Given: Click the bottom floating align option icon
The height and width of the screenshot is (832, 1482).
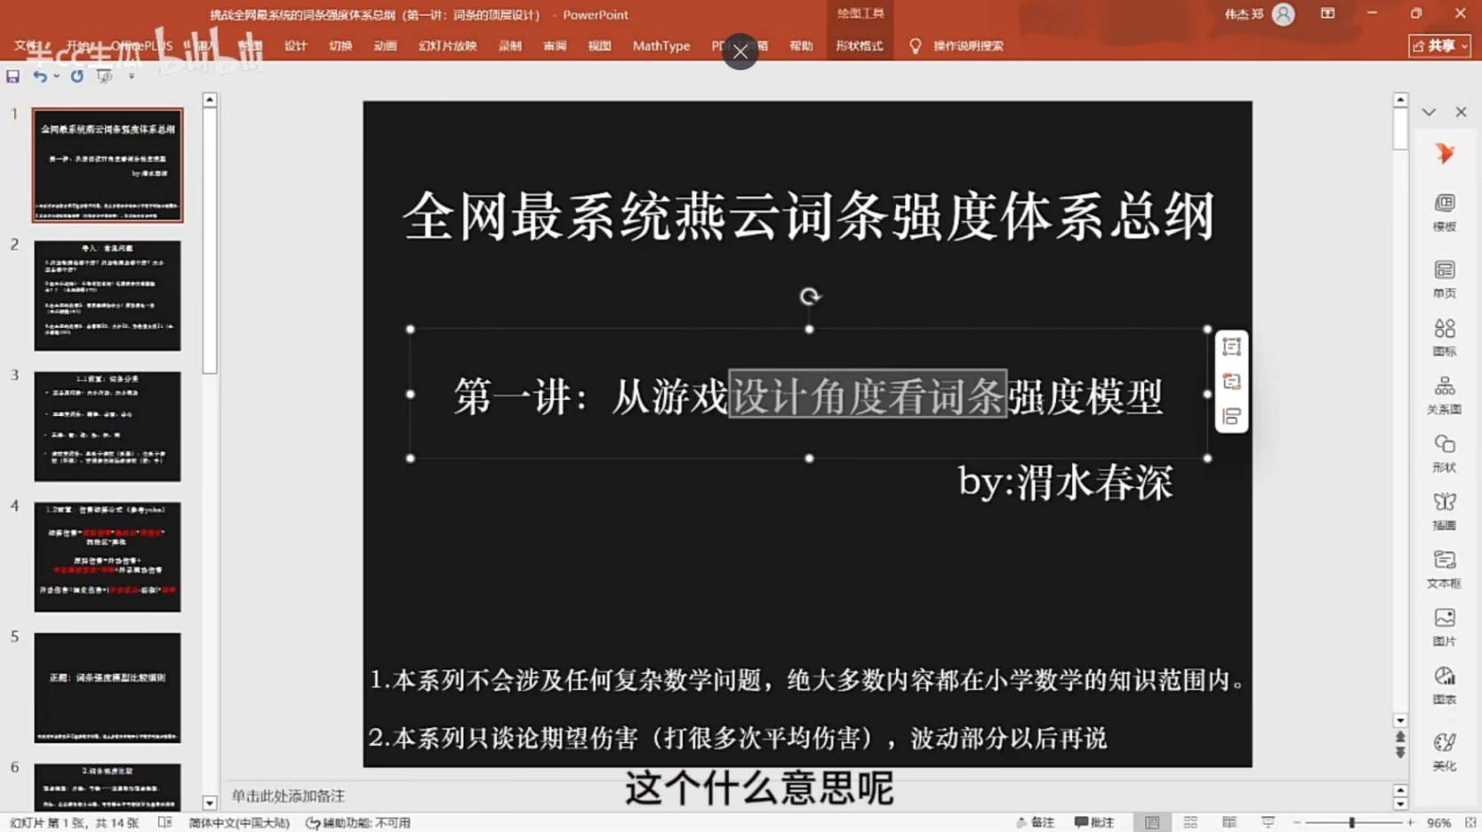Looking at the screenshot, I should 1231,416.
